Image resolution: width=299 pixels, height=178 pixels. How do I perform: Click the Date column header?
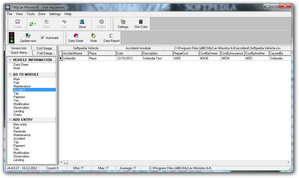129,53
